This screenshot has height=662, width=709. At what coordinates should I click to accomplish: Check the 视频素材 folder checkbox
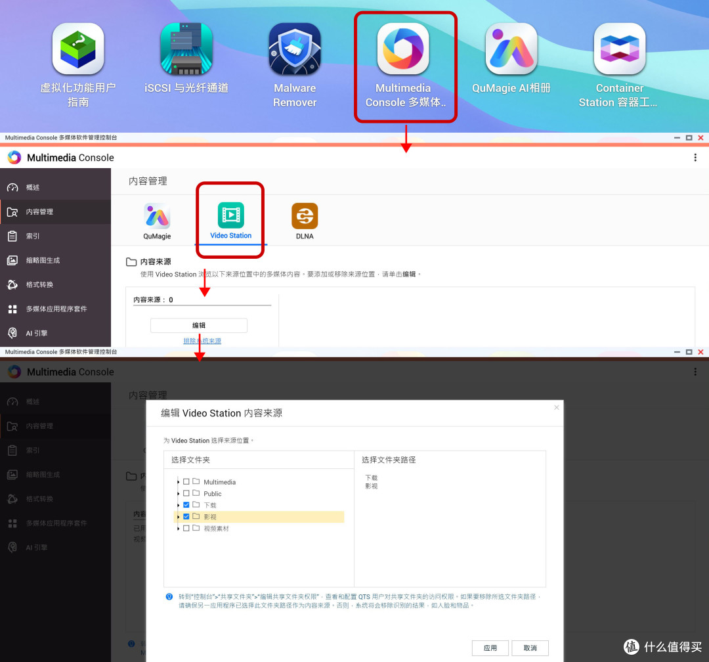(x=186, y=528)
